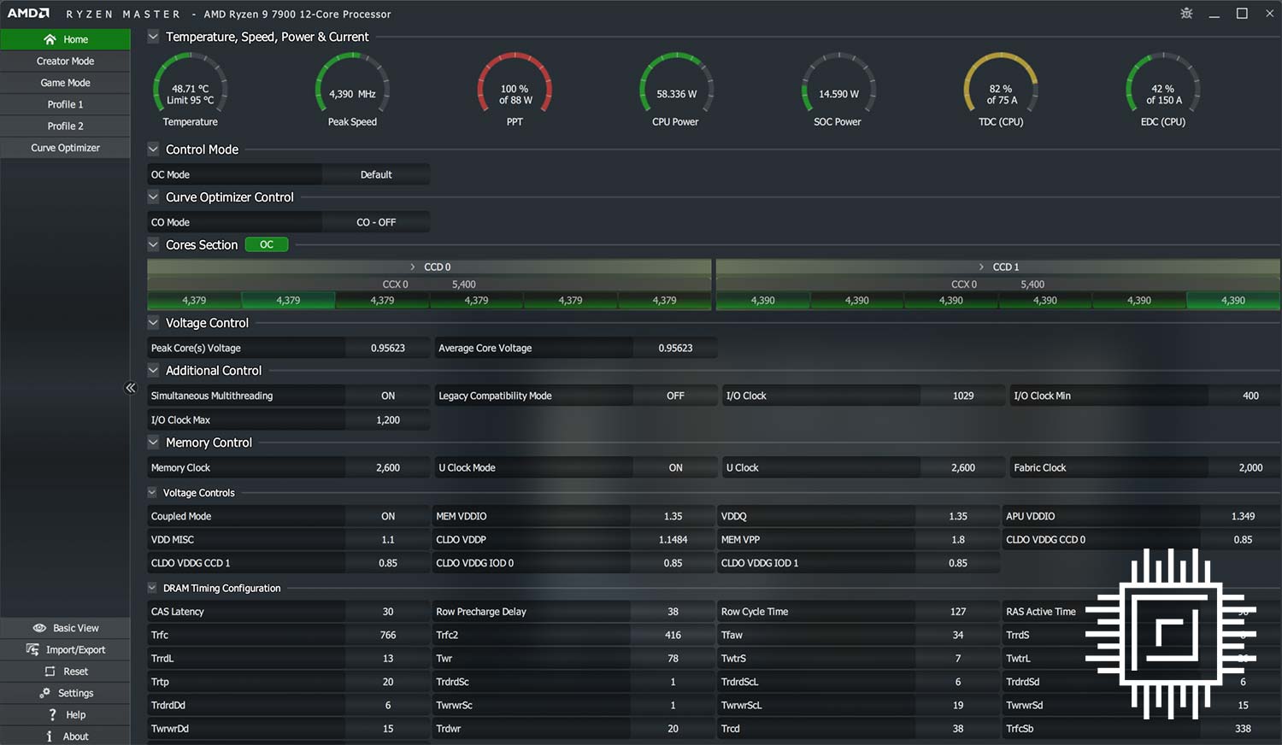Collapse the Curve Optimizer Control section

pos(153,197)
